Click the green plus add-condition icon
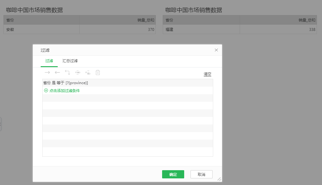The width and height of the screenshot is (322, 185). 46,90
